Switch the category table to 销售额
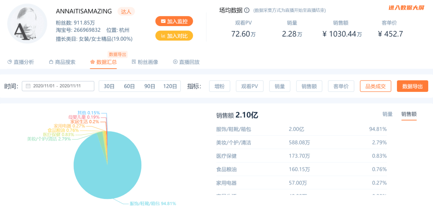This screenshot has width=433, height=223. point(409,114)
